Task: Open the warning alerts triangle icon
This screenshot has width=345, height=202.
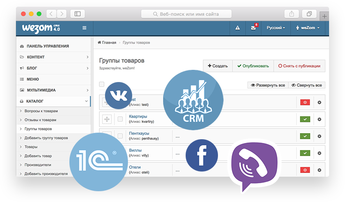Action: [x=238, y=28]
